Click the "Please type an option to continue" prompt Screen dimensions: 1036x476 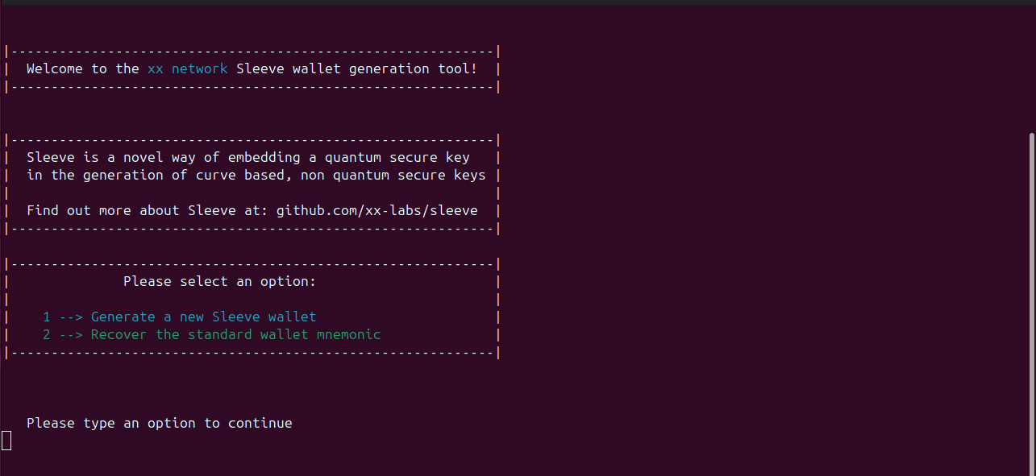click(160, 424)
